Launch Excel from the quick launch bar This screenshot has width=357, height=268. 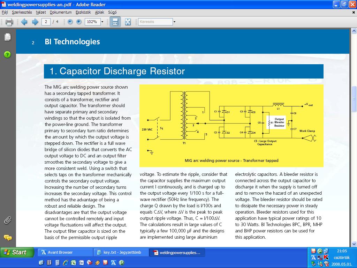tap(73, 263)
